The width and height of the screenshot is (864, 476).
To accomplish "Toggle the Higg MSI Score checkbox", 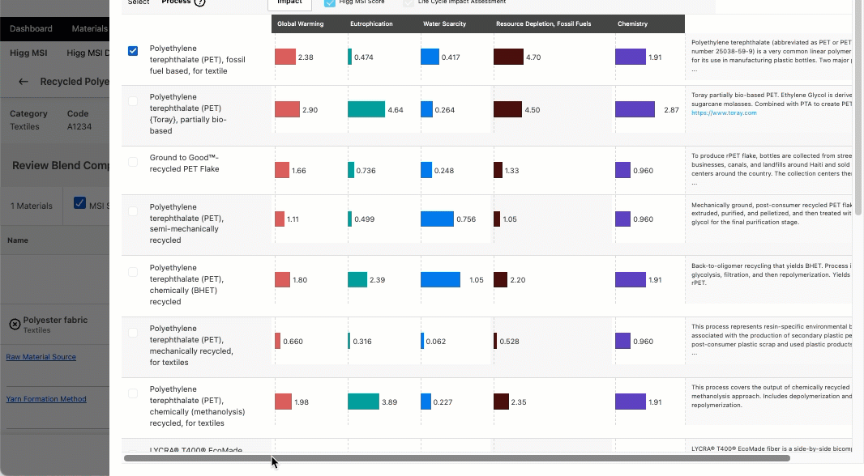I will (330, 2).
